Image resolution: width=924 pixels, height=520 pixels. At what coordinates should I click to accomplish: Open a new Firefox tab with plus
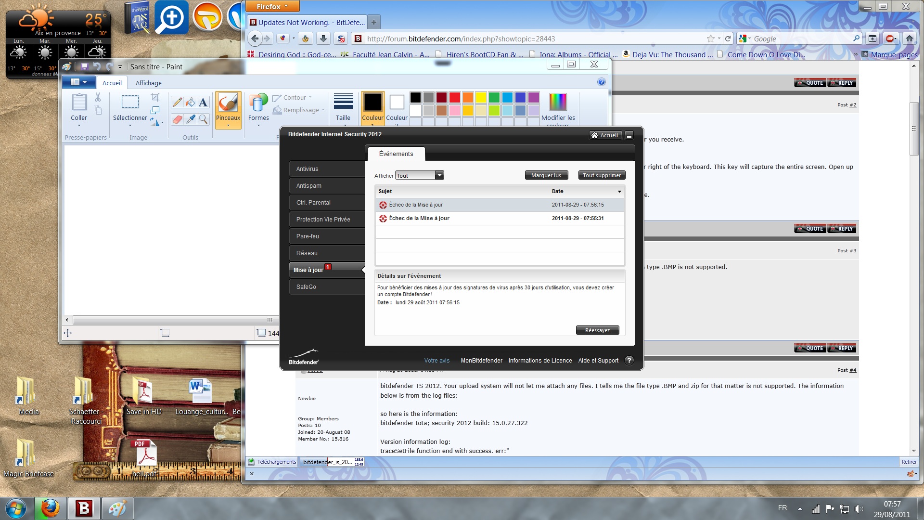tap(374, 22)
